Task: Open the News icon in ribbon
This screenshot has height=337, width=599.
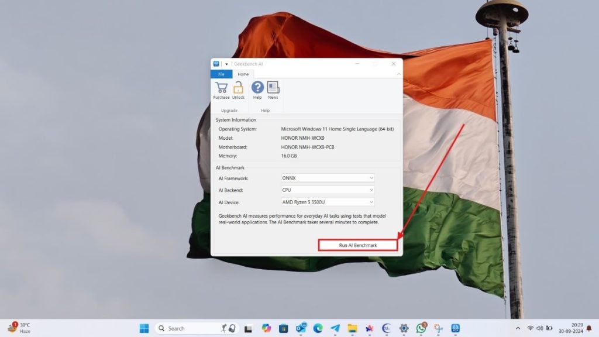Action: click(273, 88)
